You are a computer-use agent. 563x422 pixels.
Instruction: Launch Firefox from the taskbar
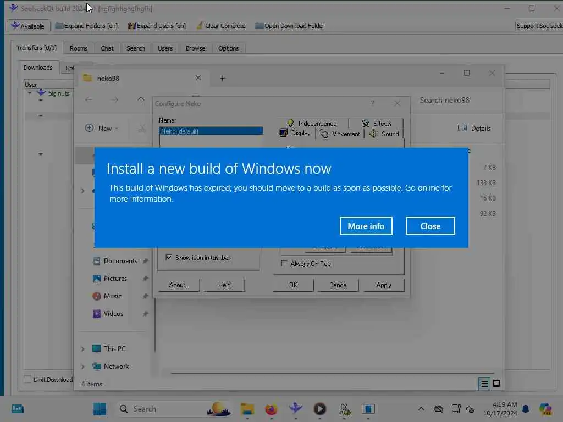272,409
